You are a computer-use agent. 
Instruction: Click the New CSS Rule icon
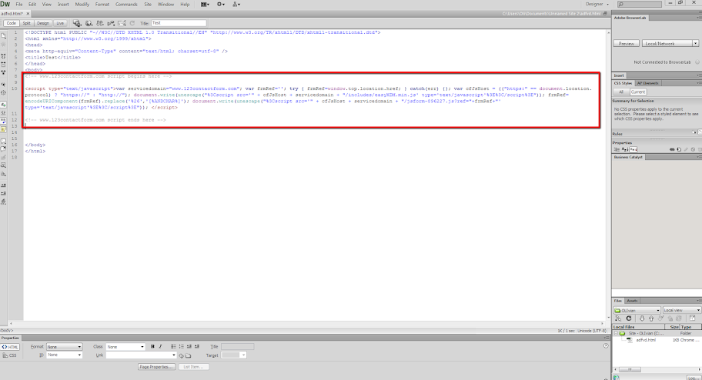[x=679, y=149]
